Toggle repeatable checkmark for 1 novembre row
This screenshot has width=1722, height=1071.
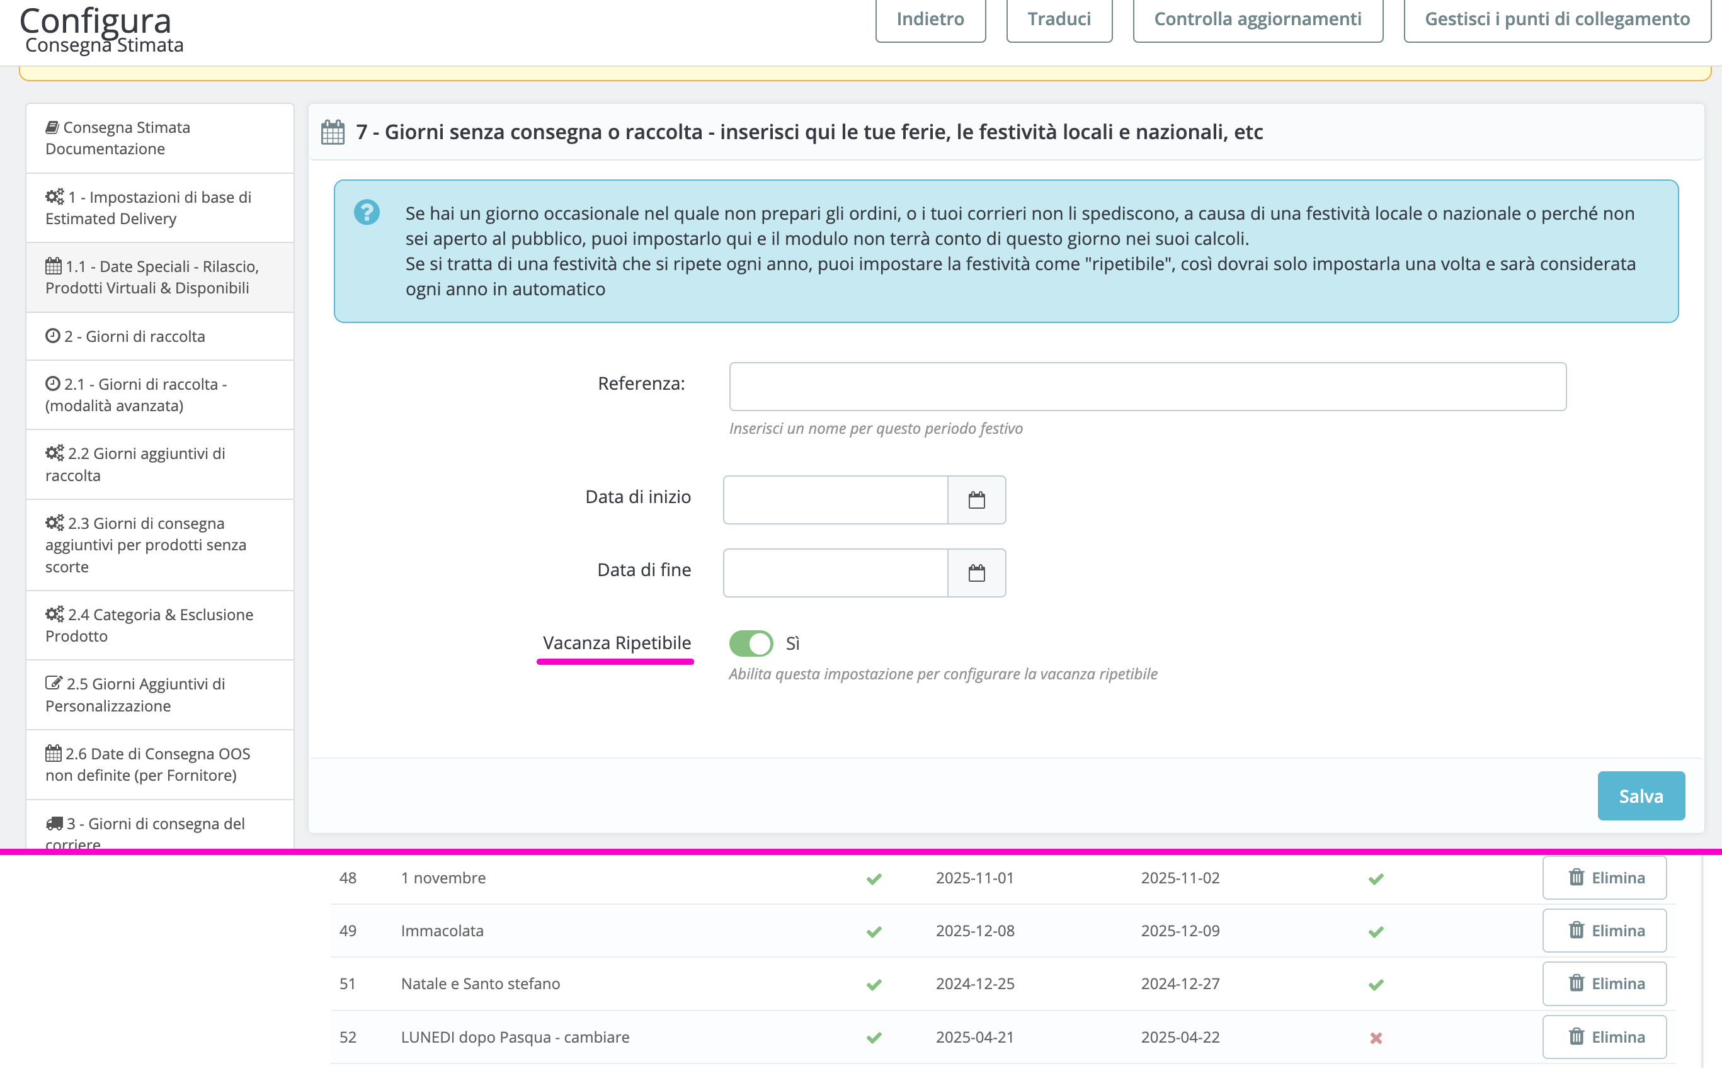pyautogui.click(x=1376, y=879)
